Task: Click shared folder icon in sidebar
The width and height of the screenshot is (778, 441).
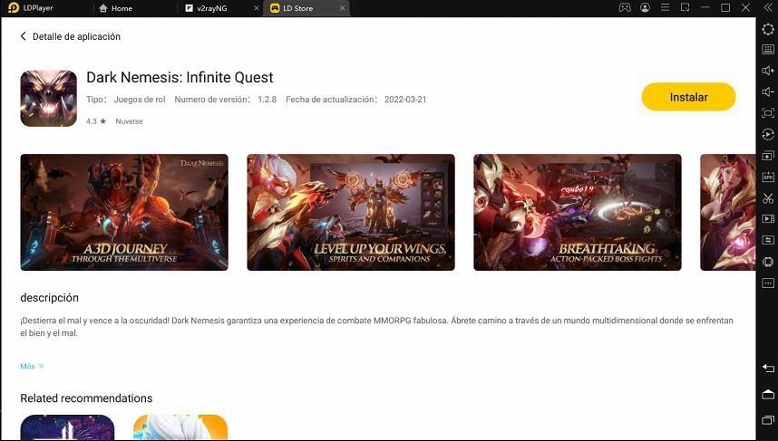Action: click(768, 240)
